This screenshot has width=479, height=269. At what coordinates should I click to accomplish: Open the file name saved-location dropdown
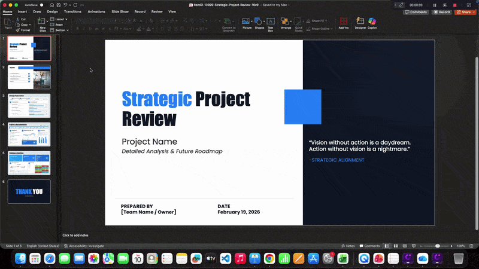tap(289, 5)
